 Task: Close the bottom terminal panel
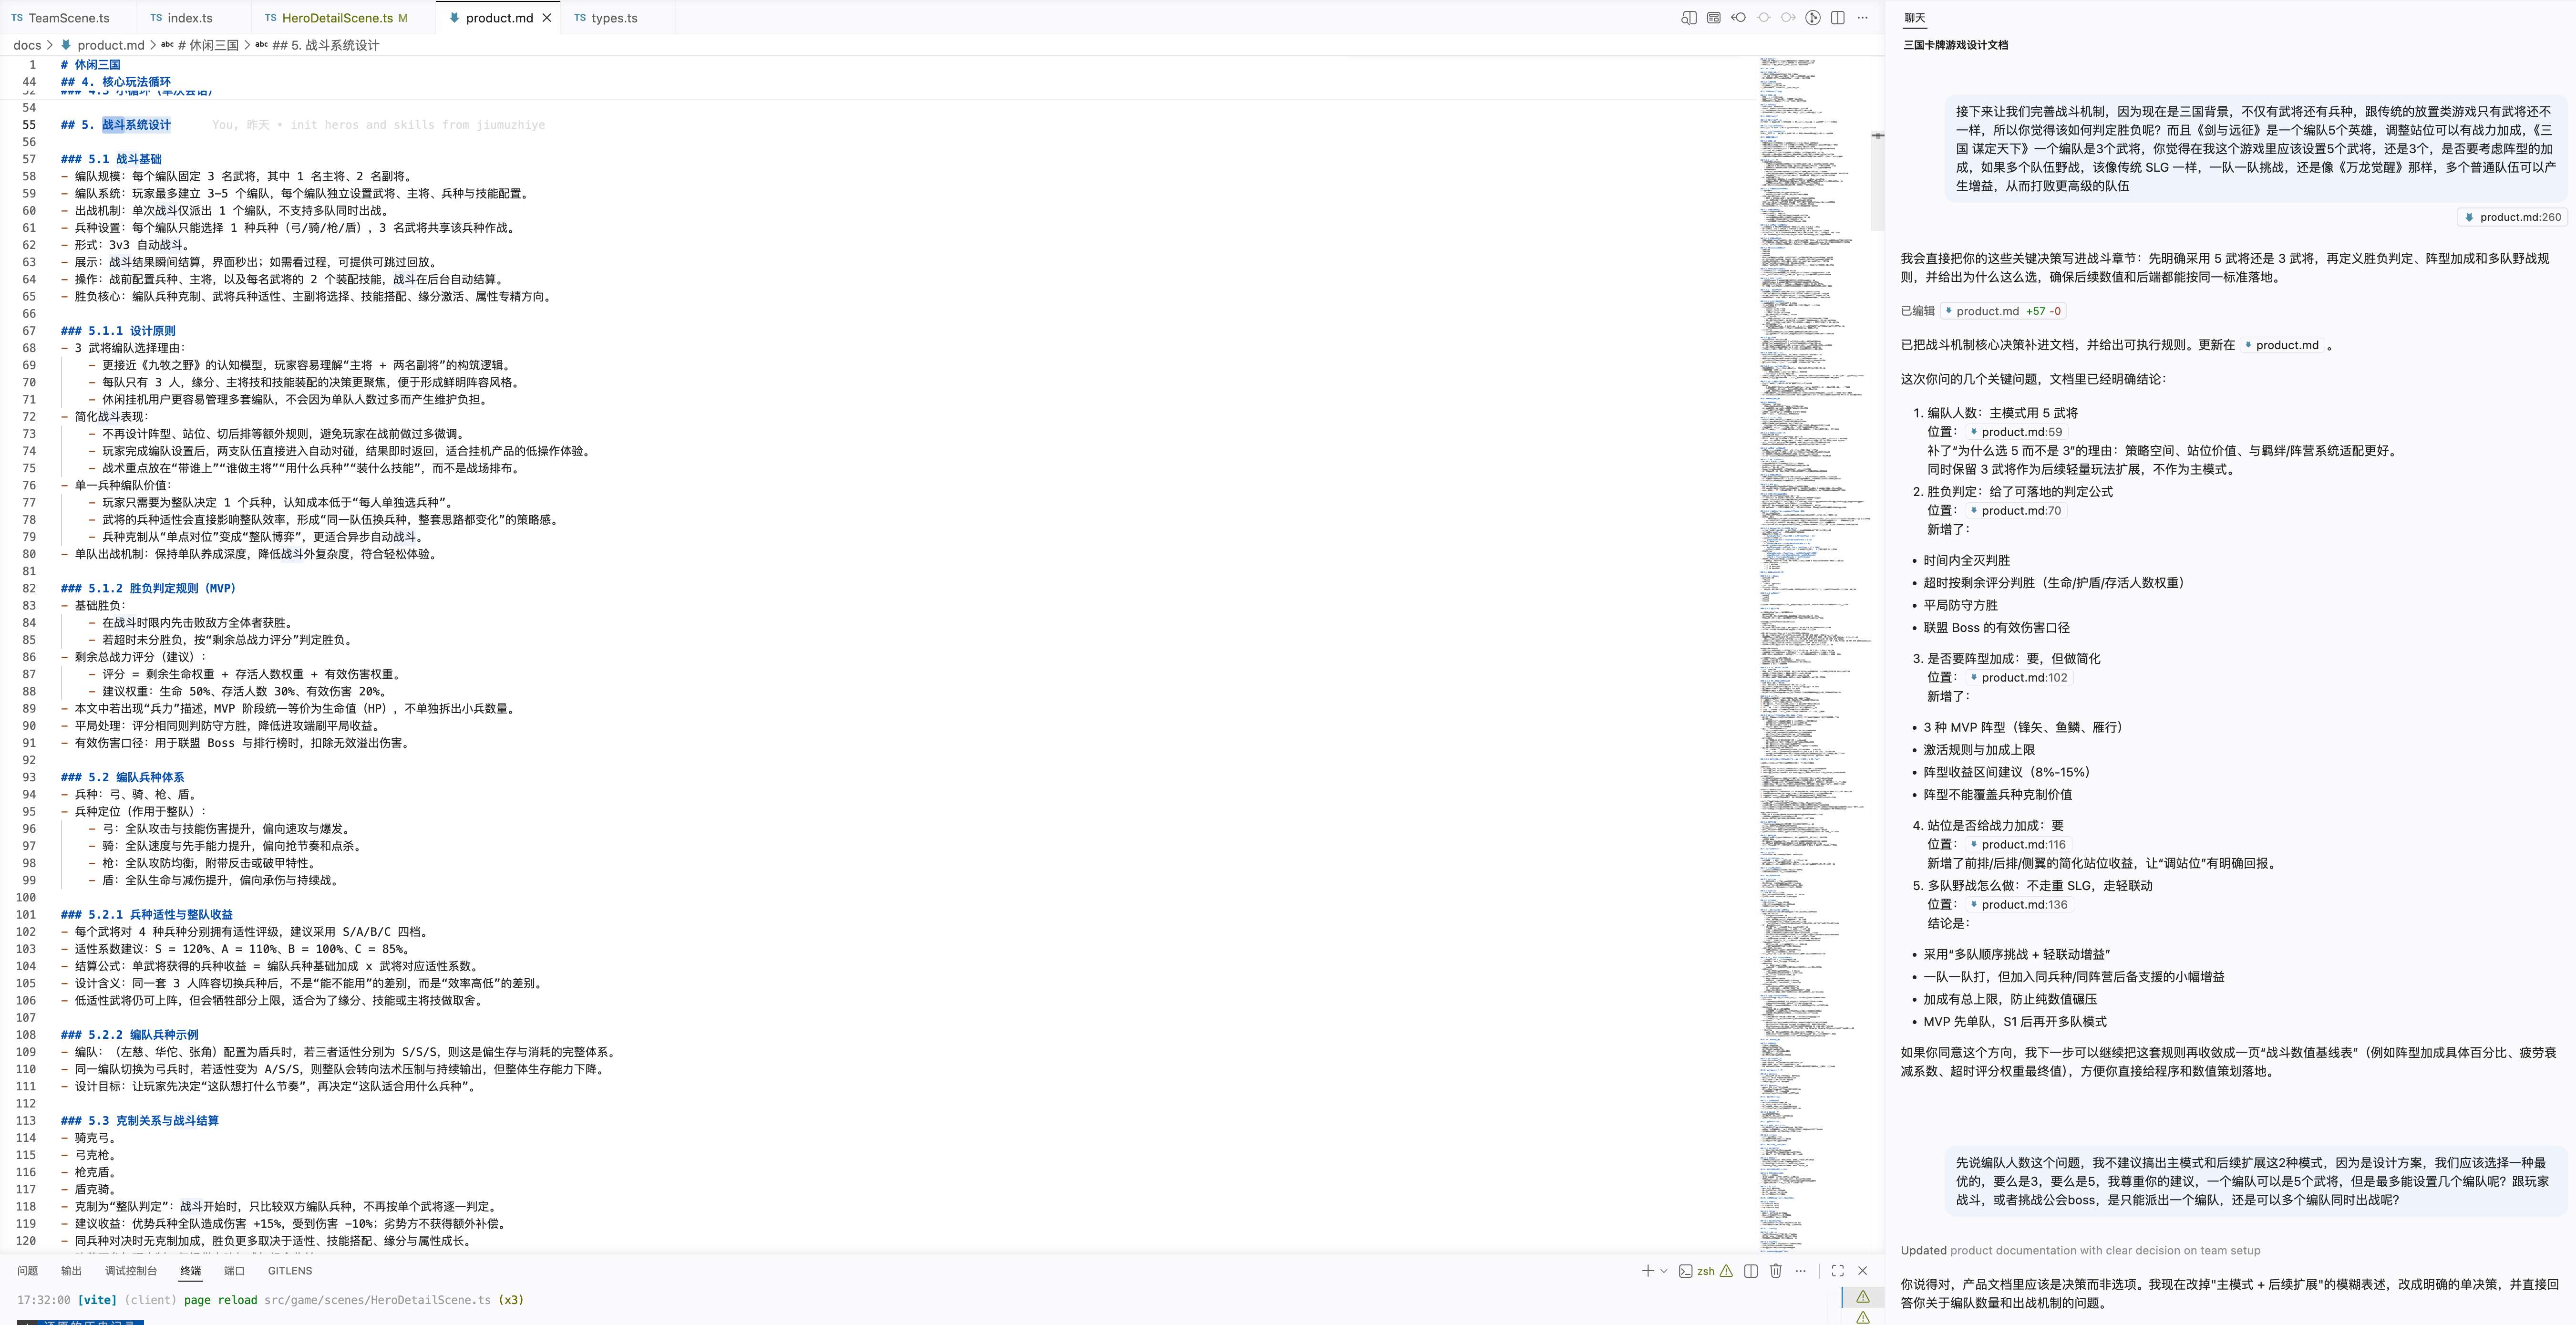(x=1862, y=1271)
